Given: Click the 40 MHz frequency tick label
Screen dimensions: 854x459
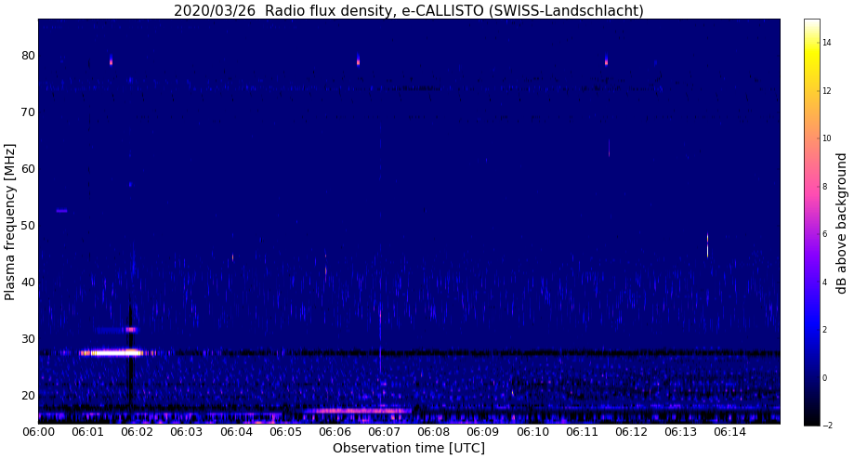Looking at the screenshot, I should coord(28,282).
